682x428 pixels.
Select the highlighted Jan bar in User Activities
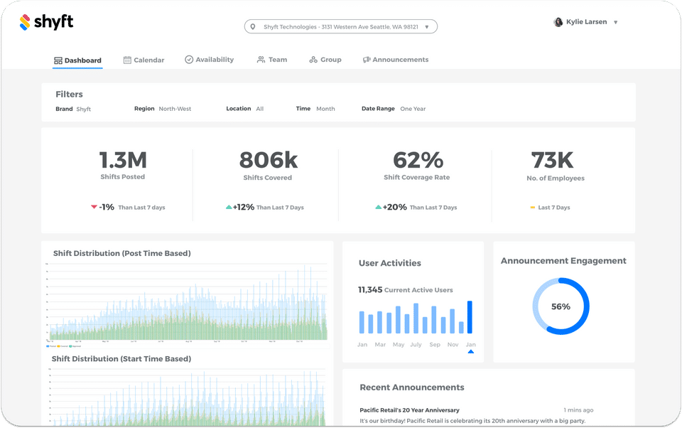(470, 317)
